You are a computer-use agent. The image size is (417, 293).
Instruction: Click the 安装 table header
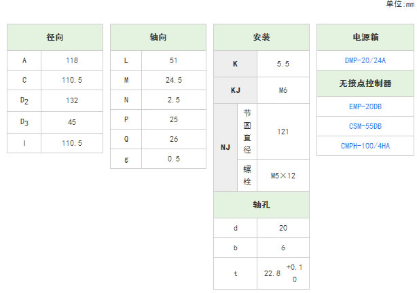pos(261,37)
